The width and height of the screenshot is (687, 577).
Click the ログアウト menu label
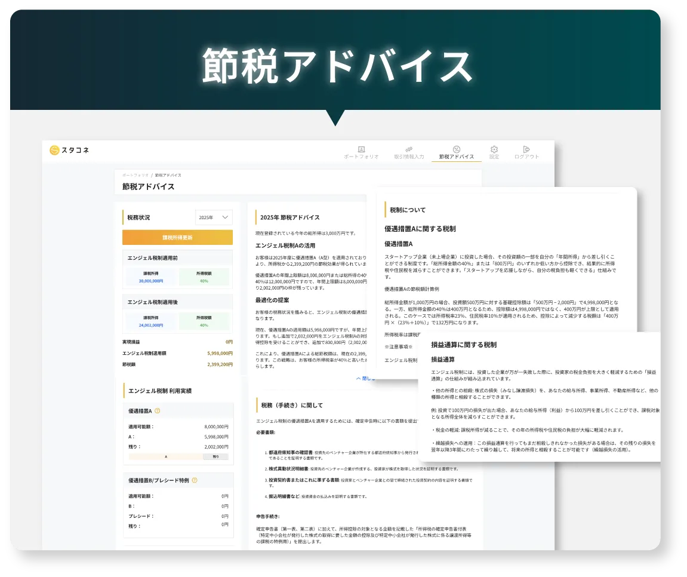pos(526,157)
